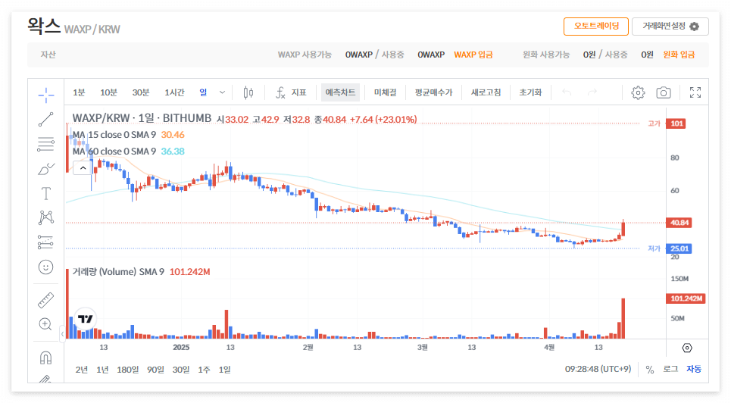The image size is (731, 403).
Task: Enter fullscreen chart mode
Action: point(695,92)
